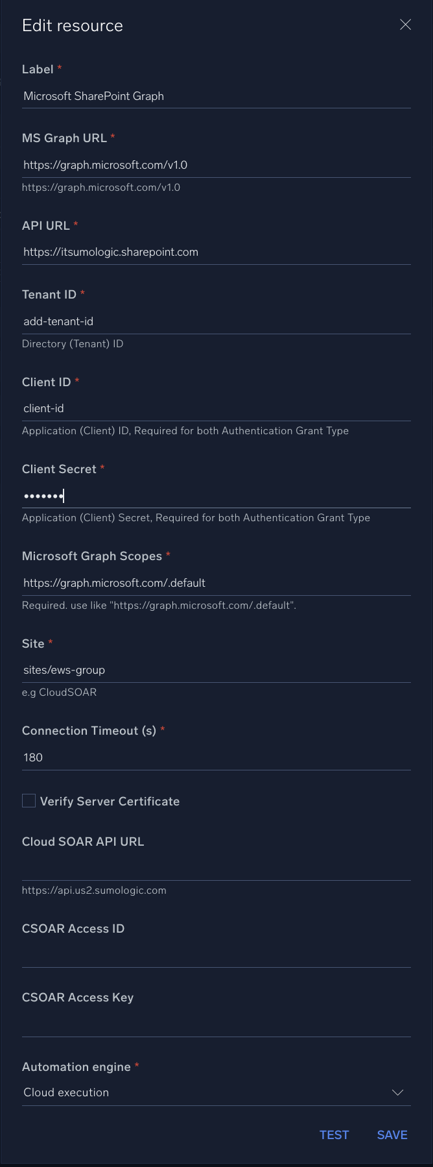Select the CSOAR Access ID field
The height and width of the screenshot is (1167, 433).
216,954
